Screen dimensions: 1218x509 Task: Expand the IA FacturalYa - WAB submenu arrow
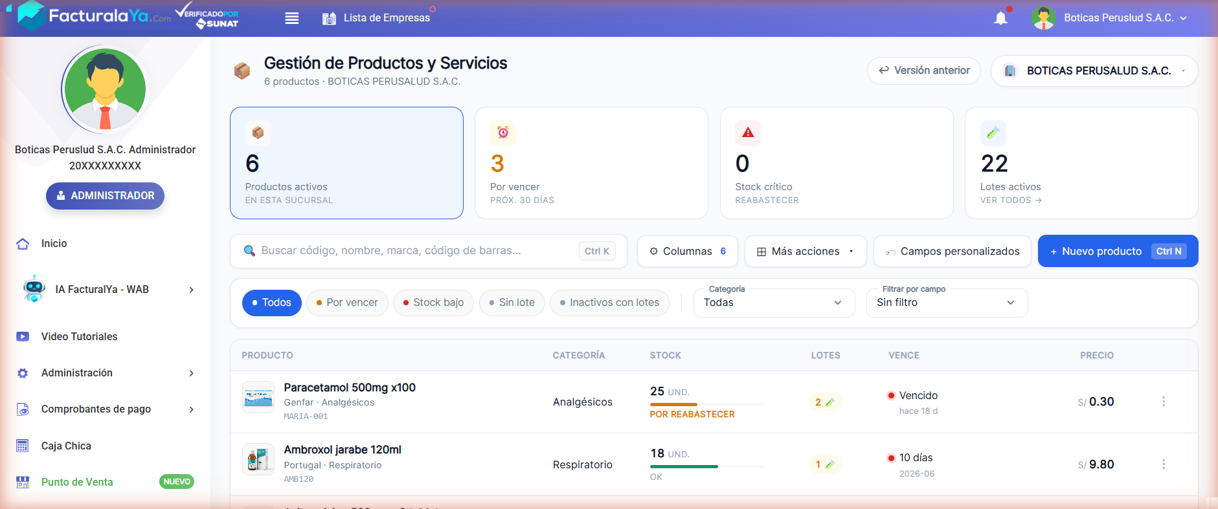click(x=191, y=290)
